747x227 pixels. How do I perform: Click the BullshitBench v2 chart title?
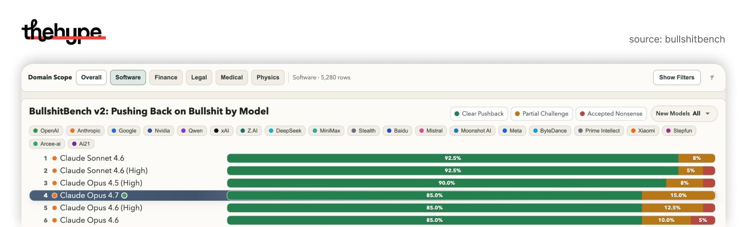point(149,111)
